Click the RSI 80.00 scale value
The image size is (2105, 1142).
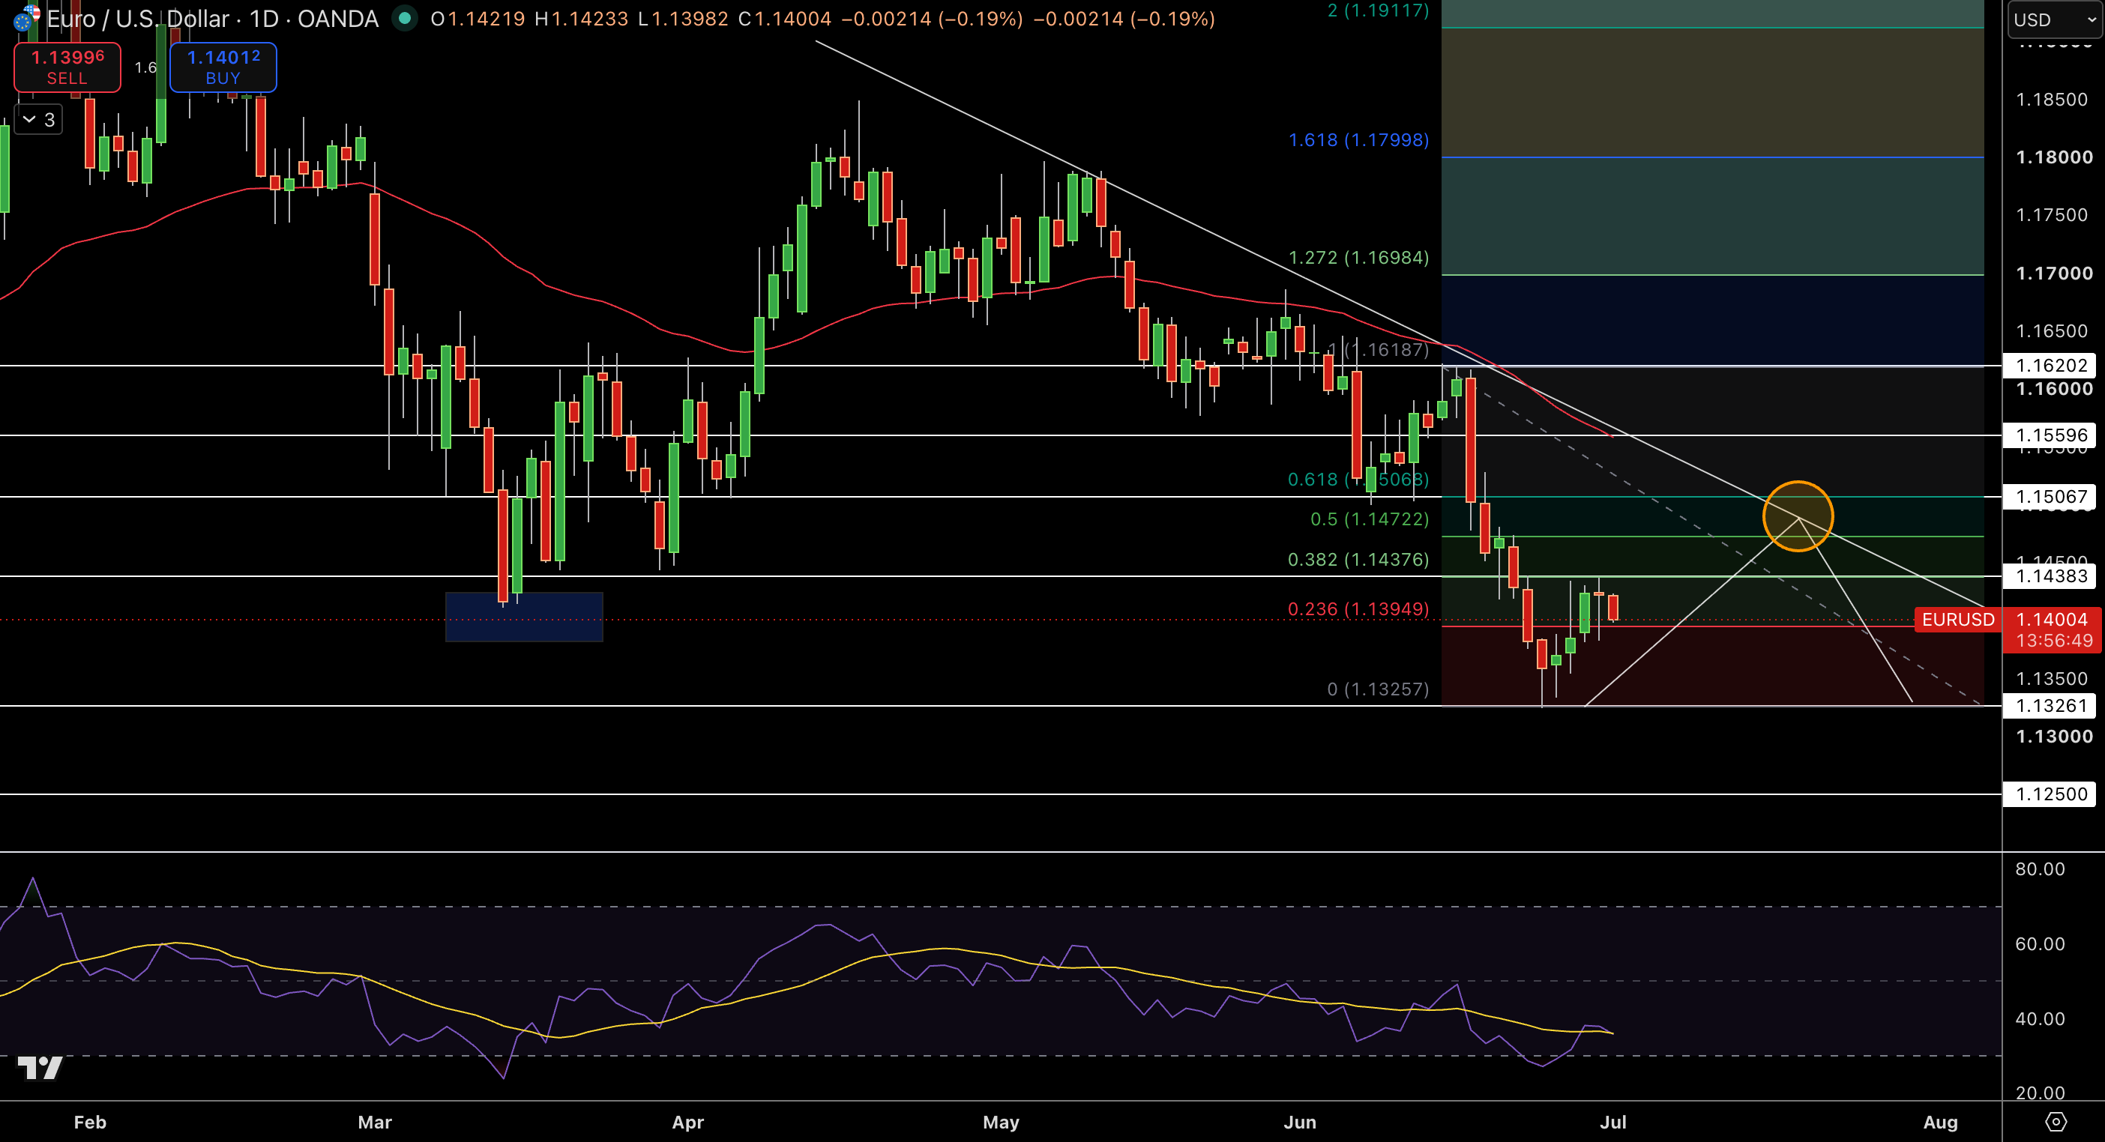2040,868
